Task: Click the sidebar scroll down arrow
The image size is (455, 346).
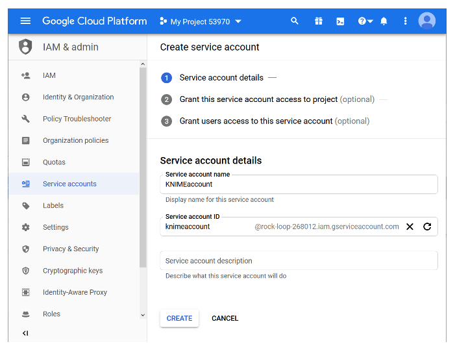Action: coord(143,315)
